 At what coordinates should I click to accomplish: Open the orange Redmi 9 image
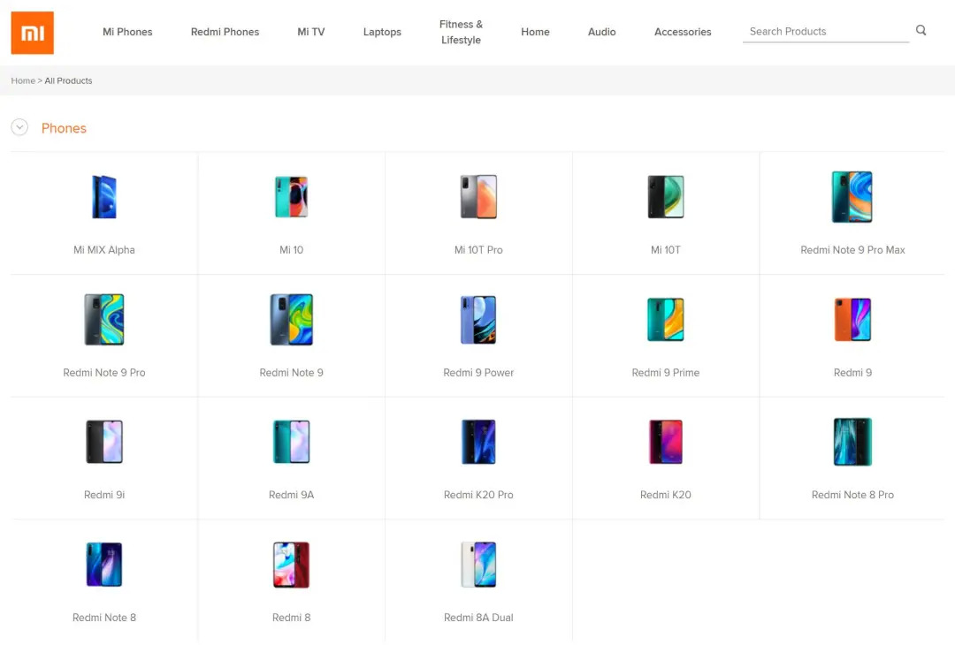852,320
